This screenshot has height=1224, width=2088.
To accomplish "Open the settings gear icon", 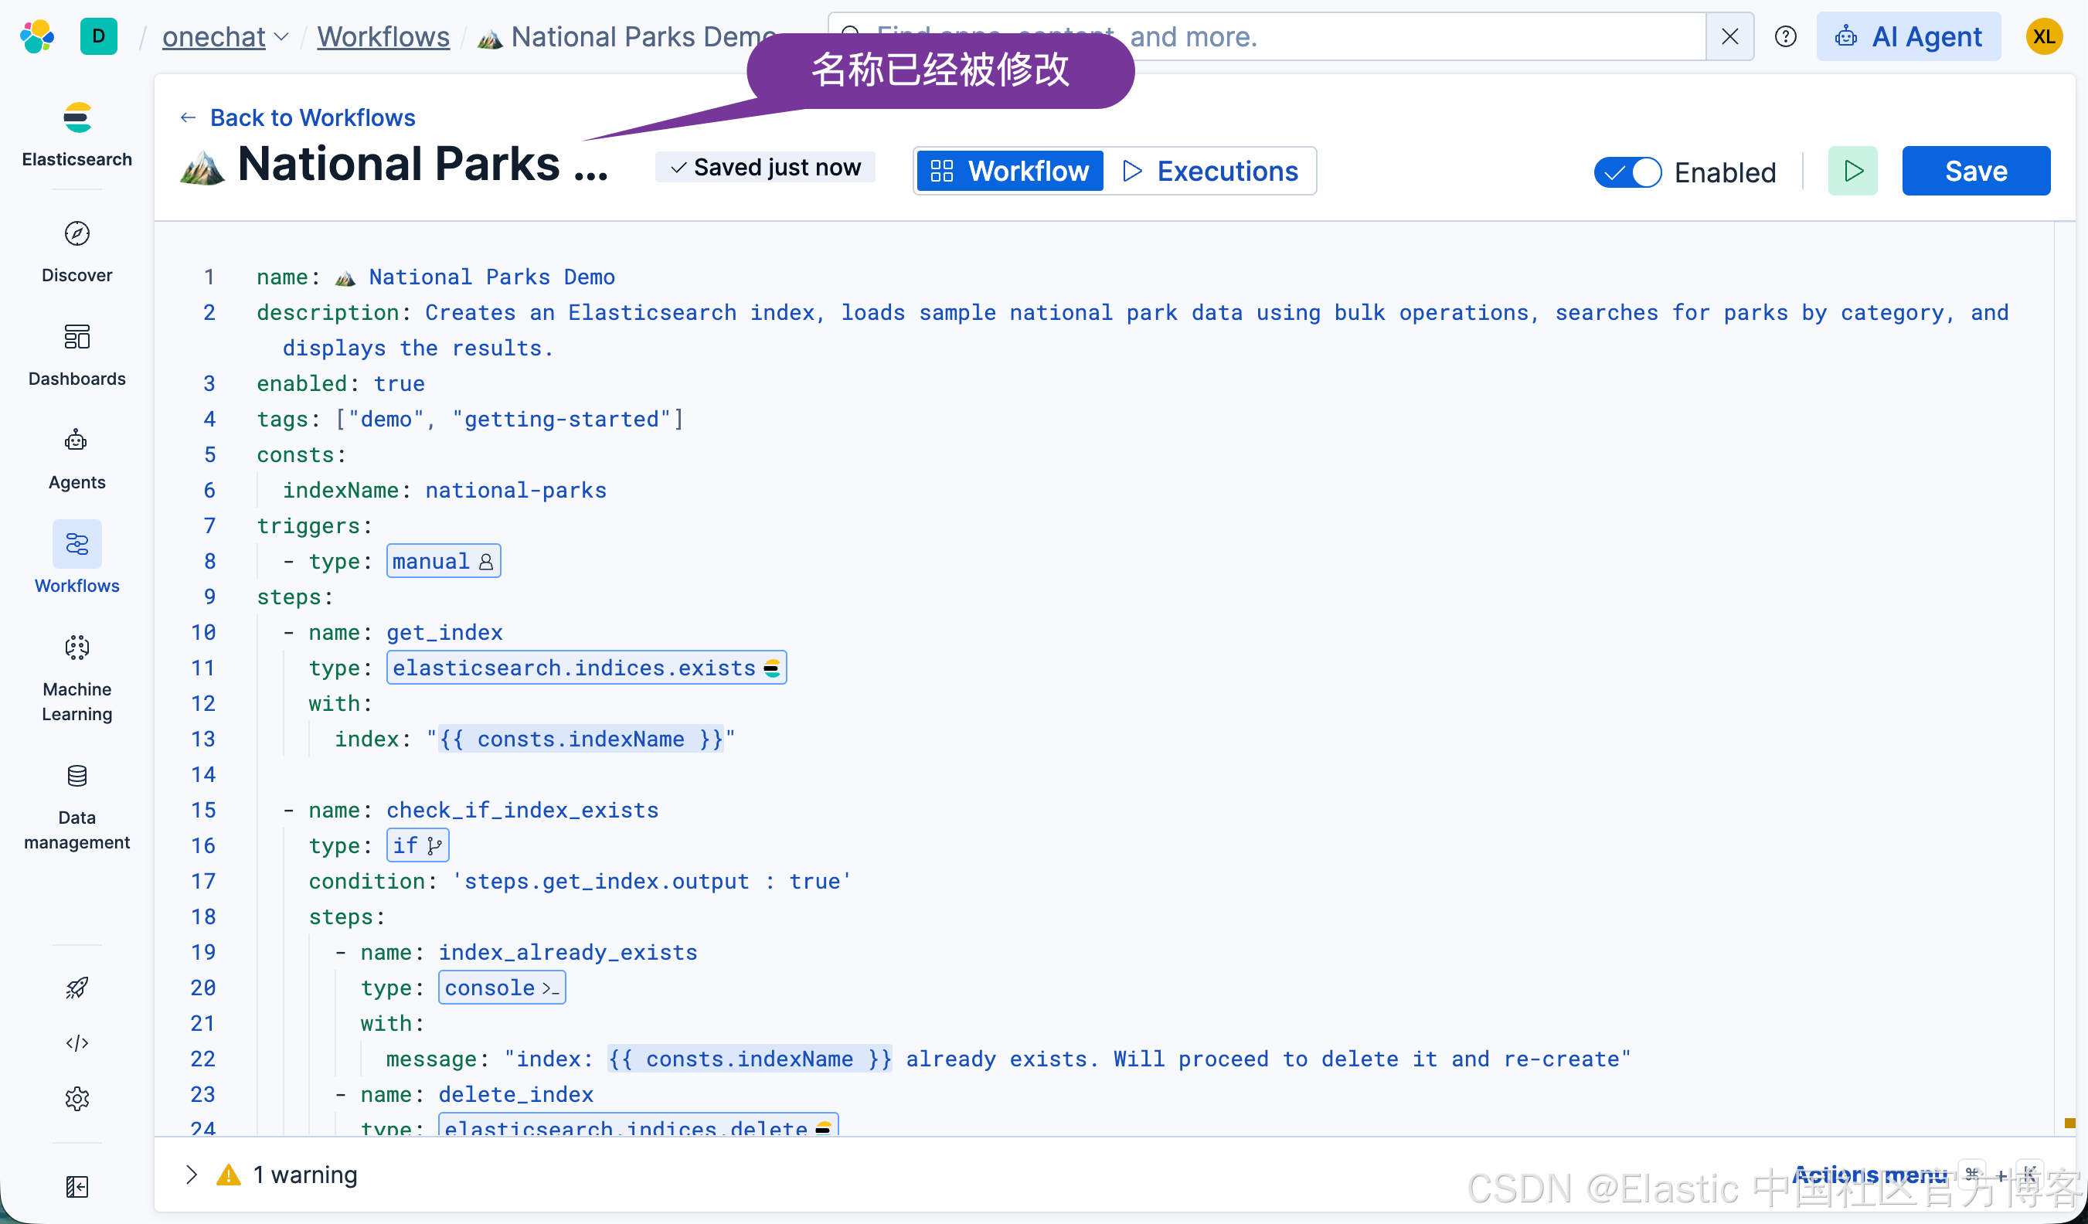I will (77, 1098).
